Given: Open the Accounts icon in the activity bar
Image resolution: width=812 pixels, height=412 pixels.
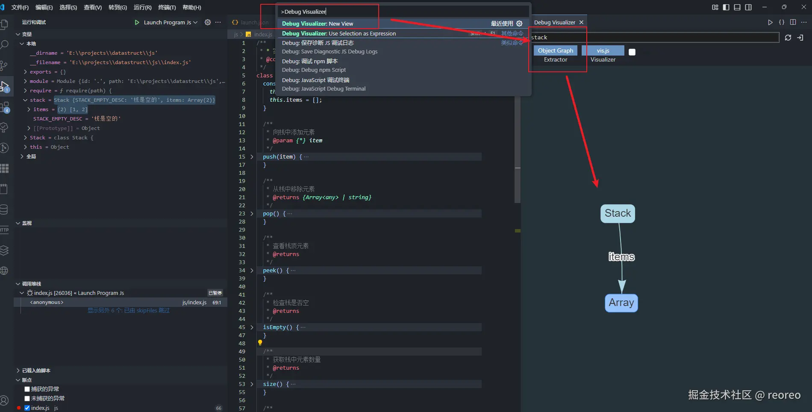Looking at the screenshot, I should 4,400.
